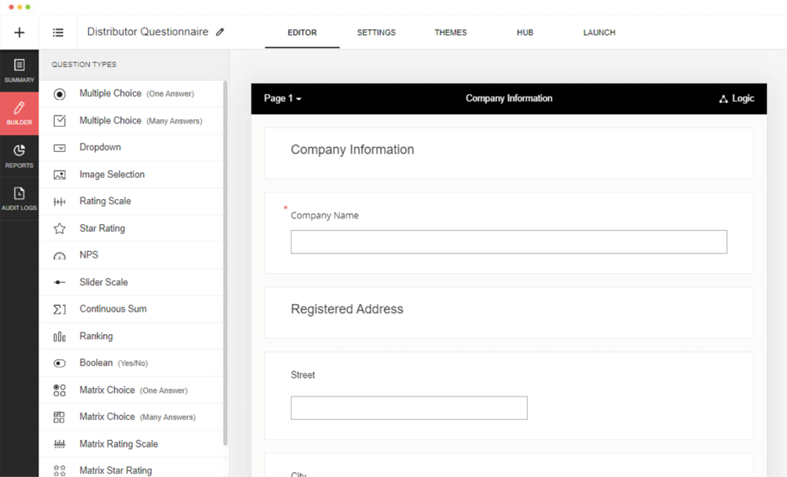Click pencil icon to rename Distributor Questionnaire

[220, 33]
